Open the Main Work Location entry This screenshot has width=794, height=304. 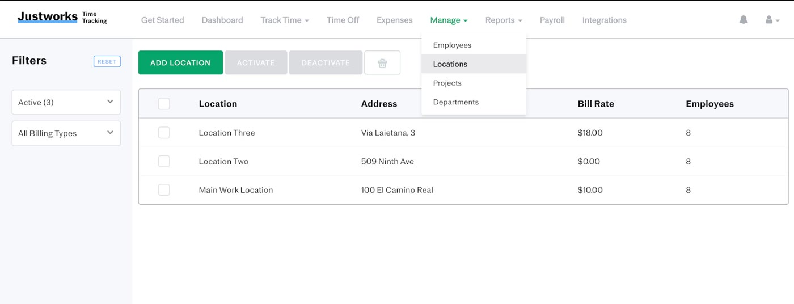pos(236,190)
